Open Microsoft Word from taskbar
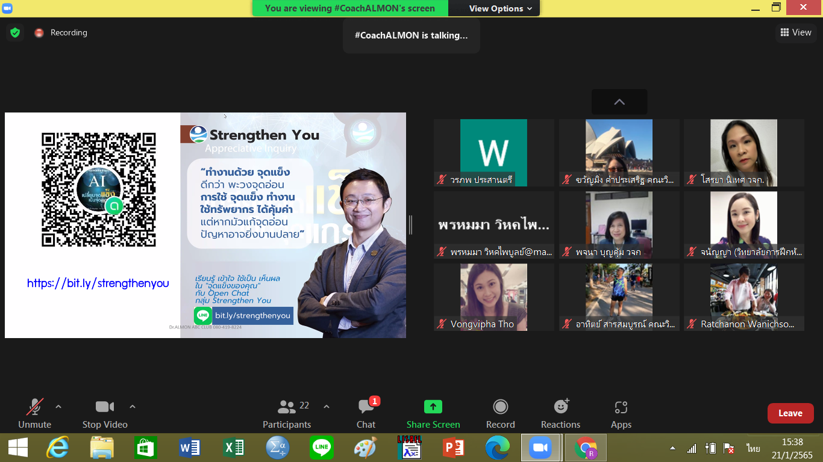This screenshot has width=823, height=462. coord(190,448)
